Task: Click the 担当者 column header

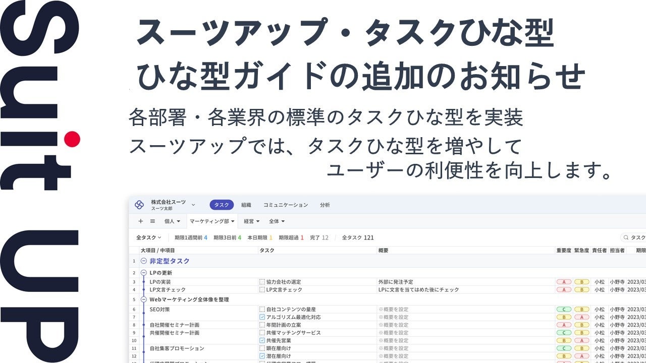Action: (617, 251)
